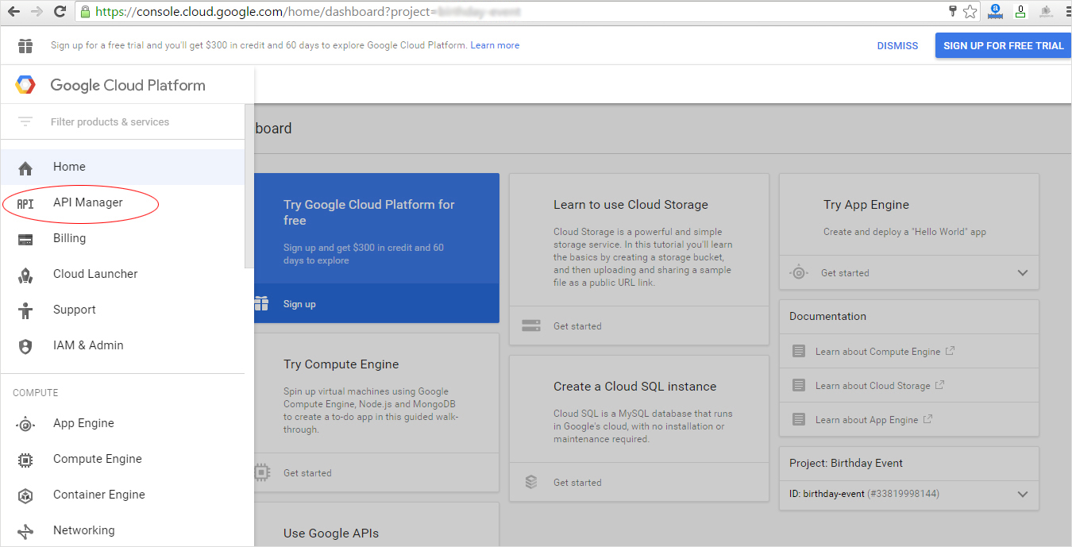Viewport: 1072px width, 547px height.
Task: Expand the Try App Engine Get started chevron
Action: [x=1023, y=273]
